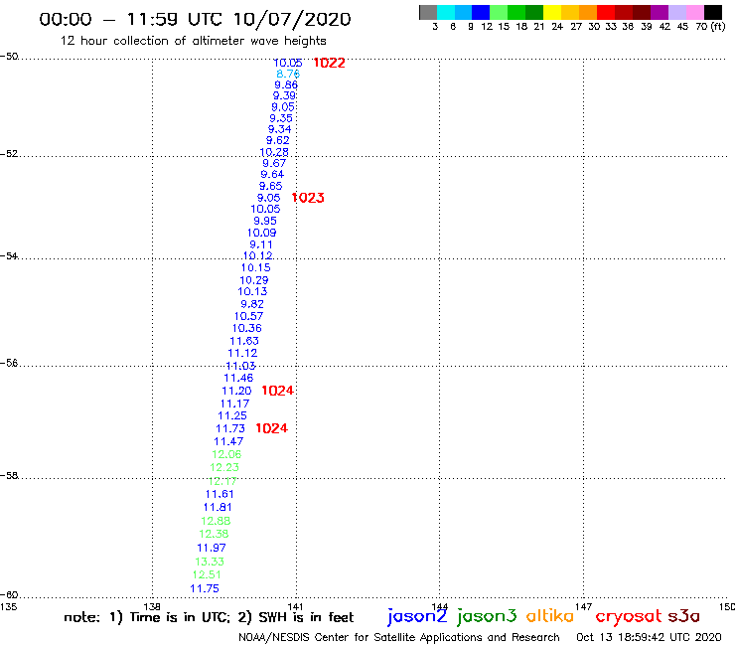
Task: Click the '70 (ft)' color scale label
Action: 710,26
